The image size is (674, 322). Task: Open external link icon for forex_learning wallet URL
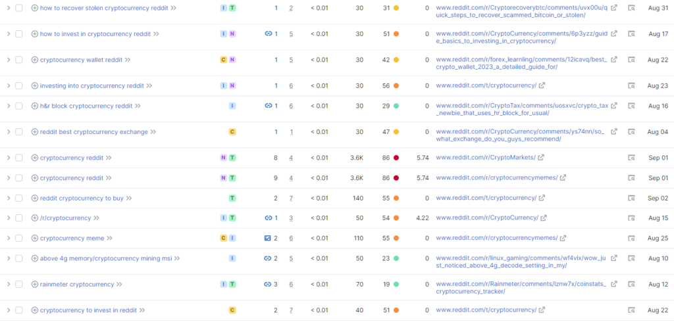614,59
